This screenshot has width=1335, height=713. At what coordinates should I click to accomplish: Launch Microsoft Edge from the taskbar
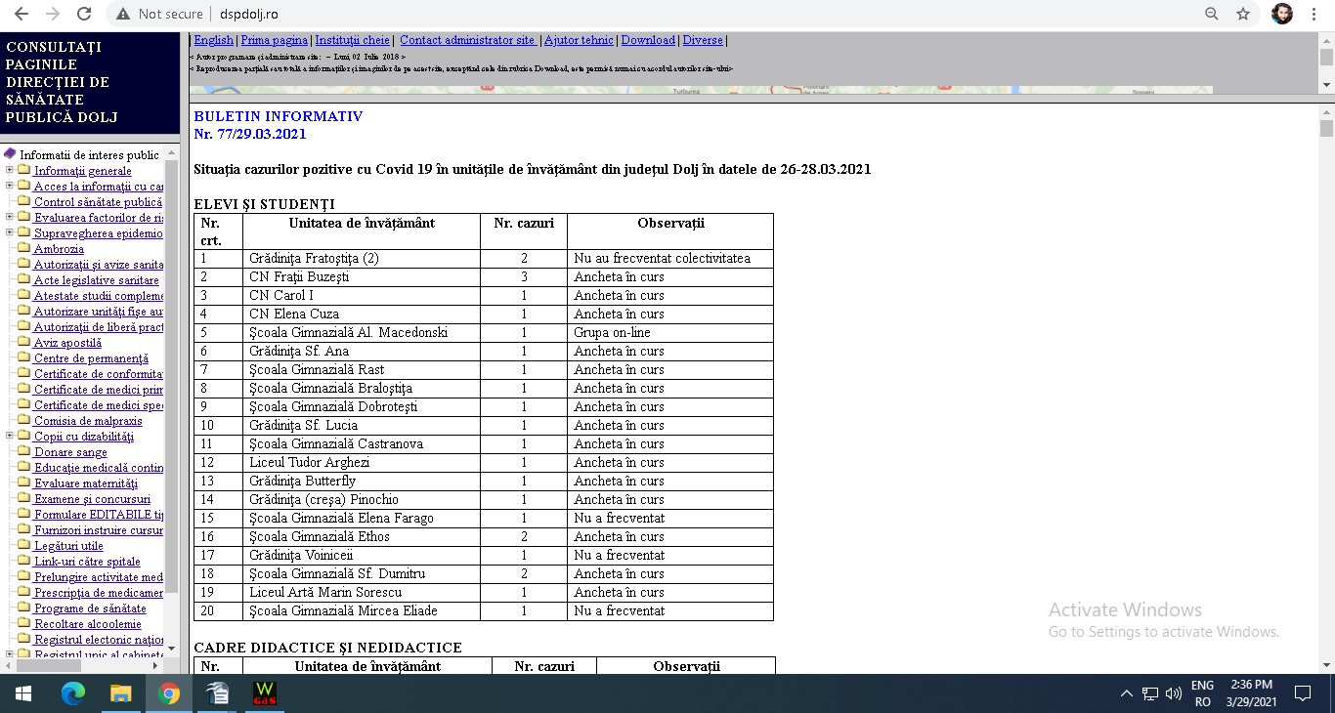73,693
